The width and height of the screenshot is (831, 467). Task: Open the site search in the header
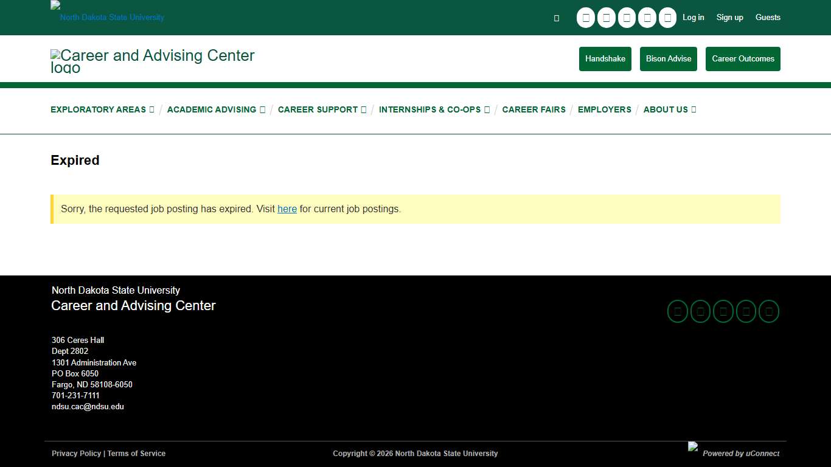coord(555,18)
